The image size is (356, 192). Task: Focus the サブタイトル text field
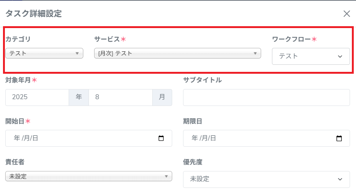(x=266, y=97)
